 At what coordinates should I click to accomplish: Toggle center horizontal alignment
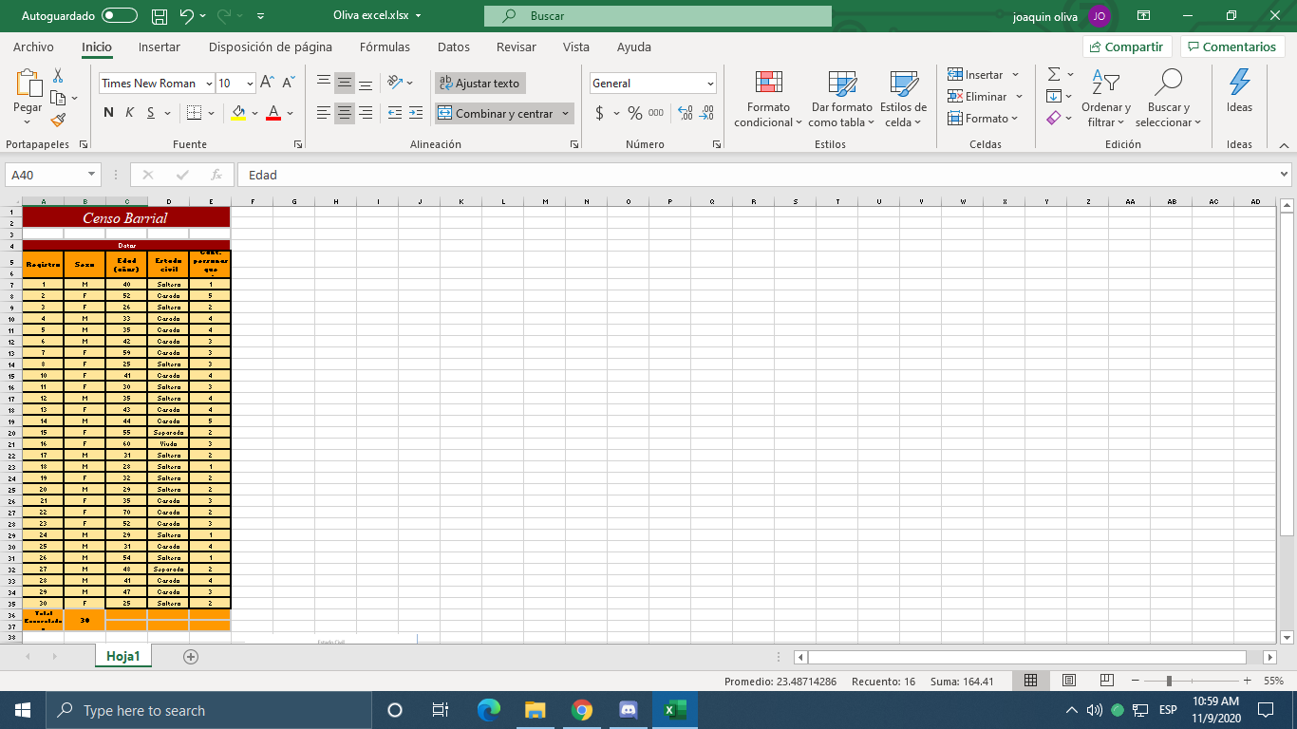[x=345, y=113]
